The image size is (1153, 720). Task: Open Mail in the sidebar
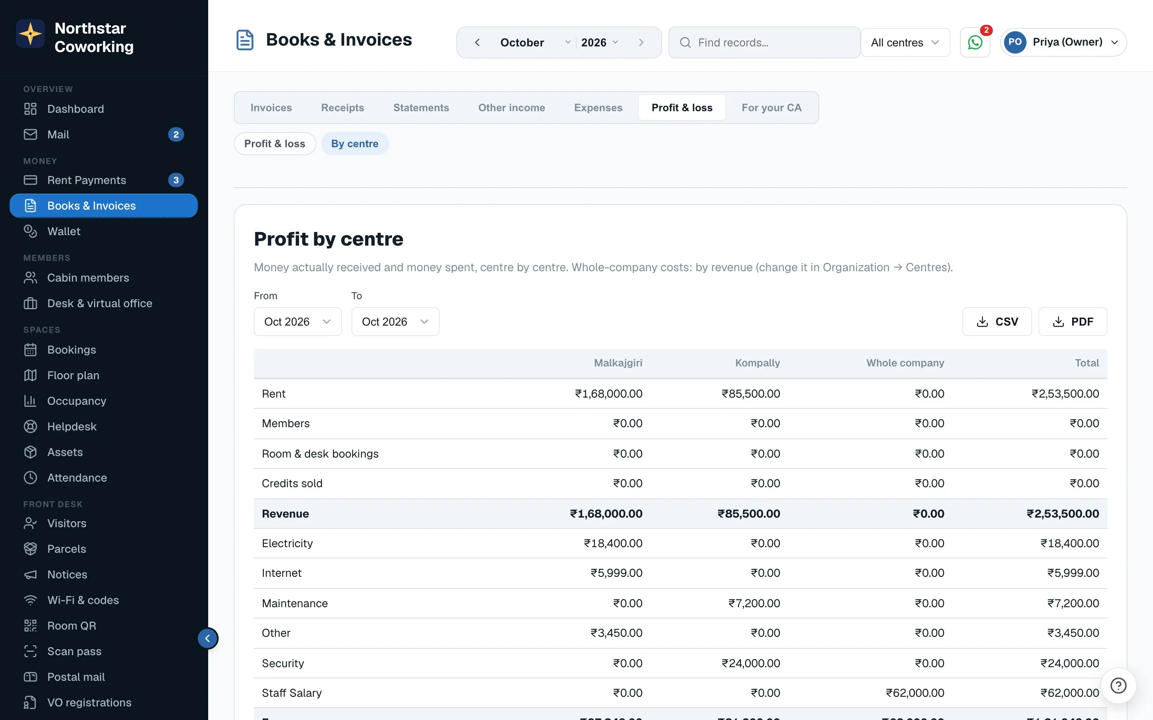click(103, 134)
